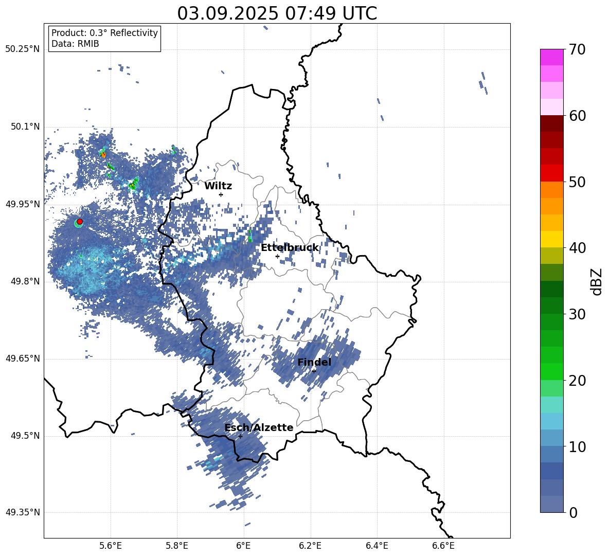The width and height of the screenshot is (609, 556).
Task: Click the 70 value on the colorbar
Action: coord(577,50)
